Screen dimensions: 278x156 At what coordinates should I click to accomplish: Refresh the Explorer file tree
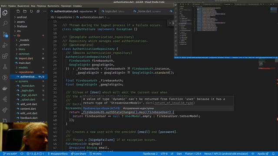coord(31,11)
